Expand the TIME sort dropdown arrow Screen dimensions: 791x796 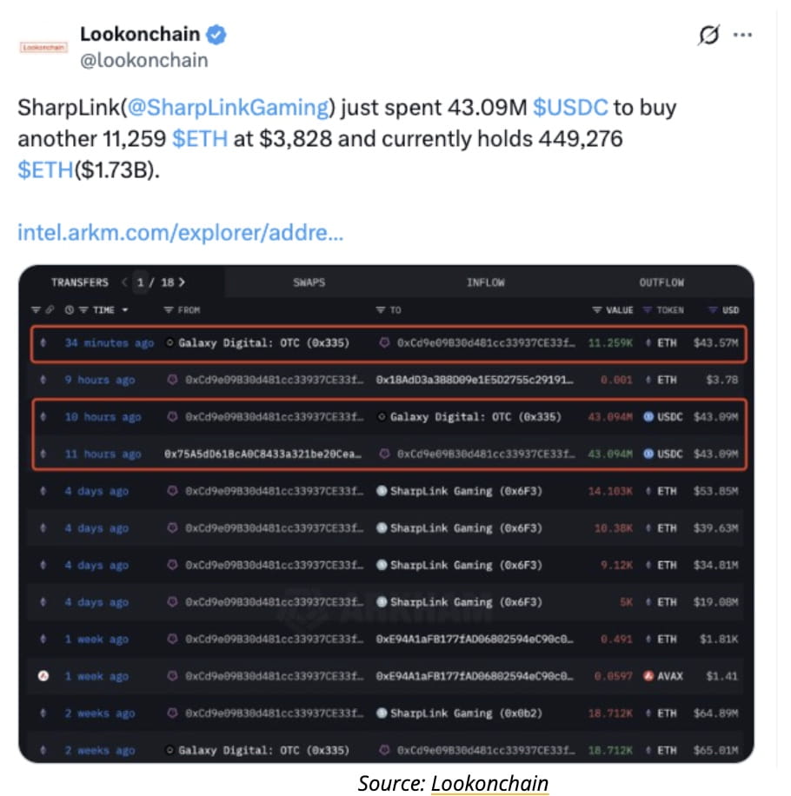click(x=125, y=309)
